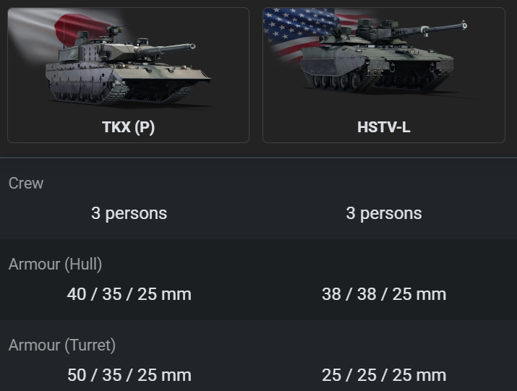Click the Crew row label
This screenshot has height=391, width=517.
point(26,184)
